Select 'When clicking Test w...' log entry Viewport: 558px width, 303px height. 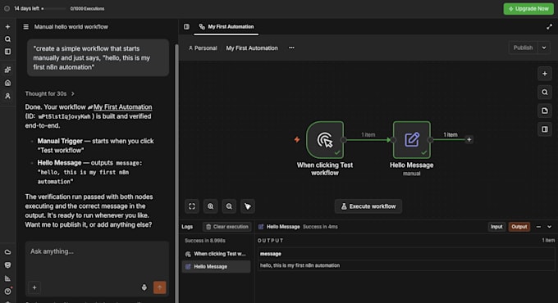click(x=217, y=254)
